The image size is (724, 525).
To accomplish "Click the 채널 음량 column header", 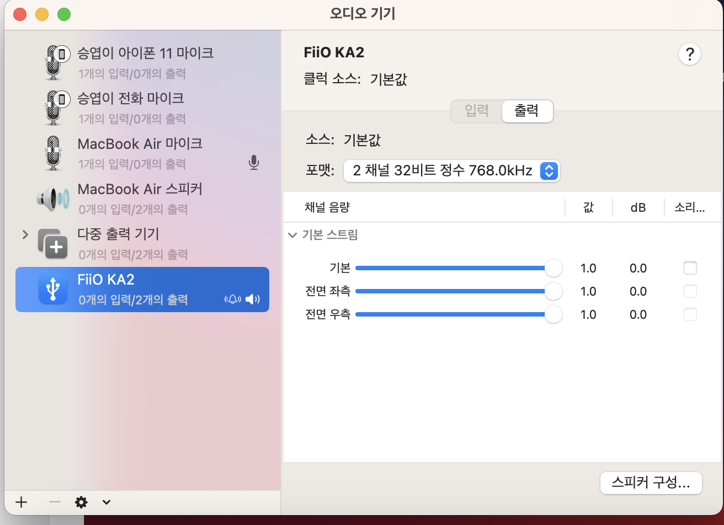I will tap(327, 207).
